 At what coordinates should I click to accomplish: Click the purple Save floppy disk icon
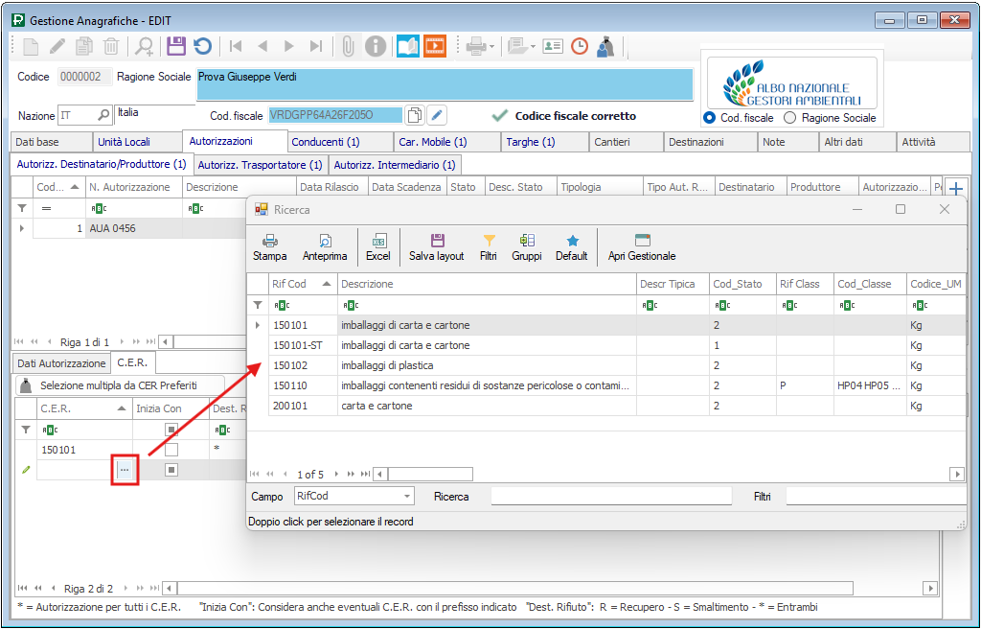coord(175,45)
